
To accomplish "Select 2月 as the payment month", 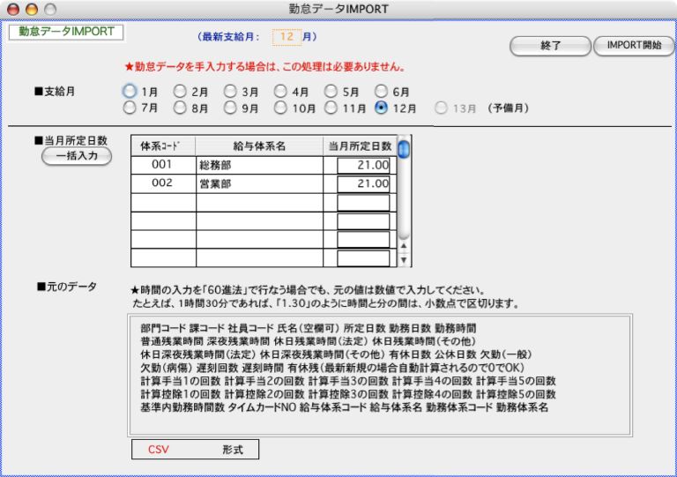I will [180, 91].
